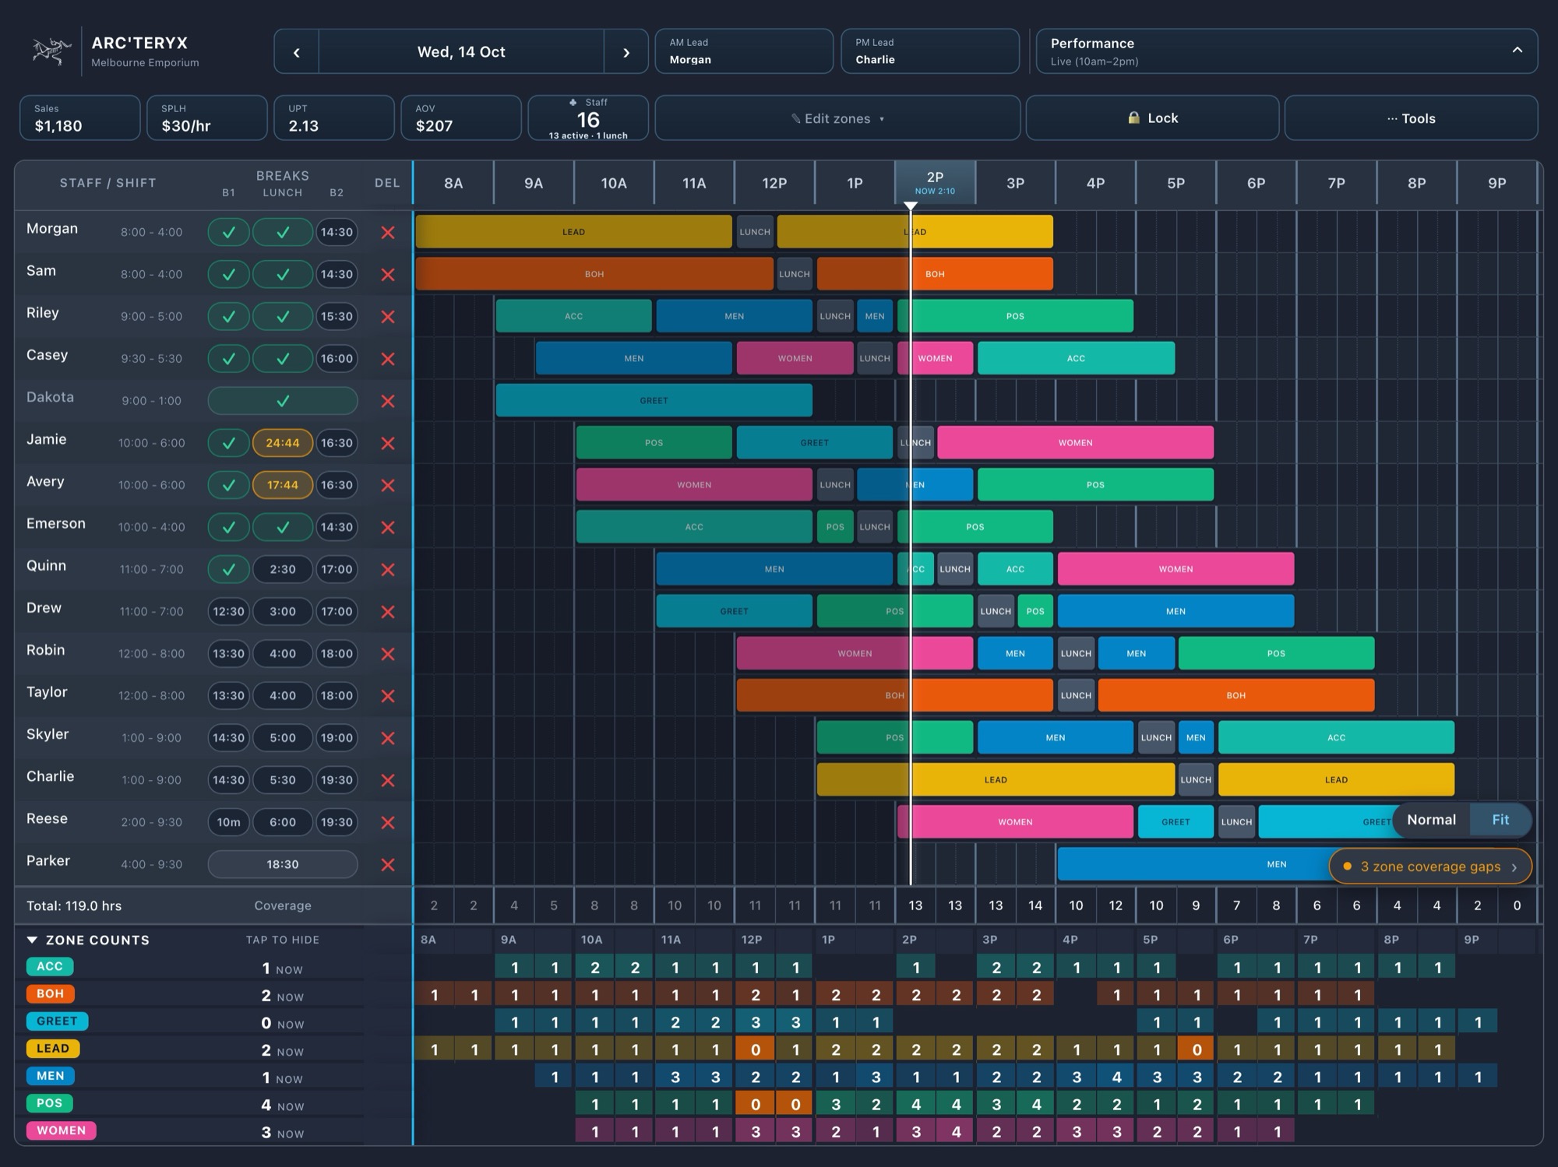Delete Jamie's shift with red X
Image resolution: width=1558 pixels, height=1167 pixels.
tap(387, 443)
